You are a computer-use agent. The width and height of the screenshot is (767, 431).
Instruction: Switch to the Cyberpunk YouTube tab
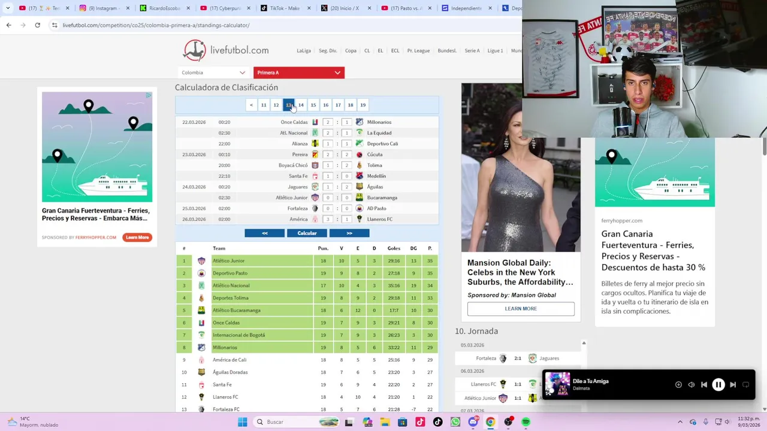pyautogui.click(x=225, y=8)
